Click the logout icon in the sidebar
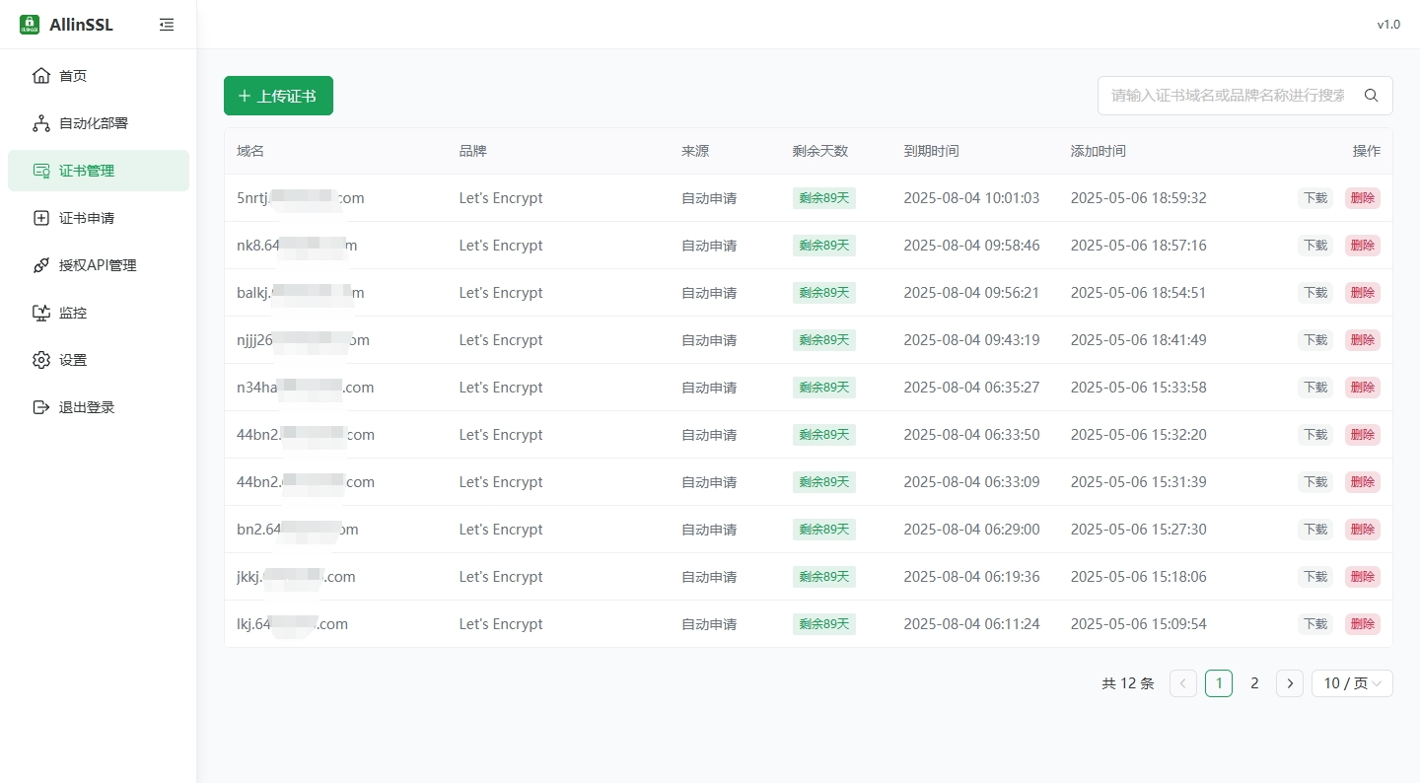 [x=41, y=407]
